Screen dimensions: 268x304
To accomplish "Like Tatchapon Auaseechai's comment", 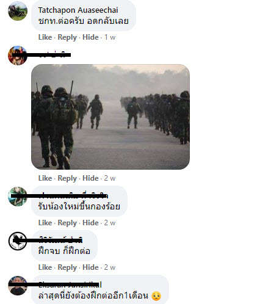I will [x=45, y=37].
